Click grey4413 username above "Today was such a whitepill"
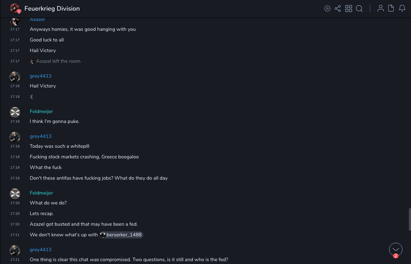This screenshot has height=264, width=411. point(40,136)
